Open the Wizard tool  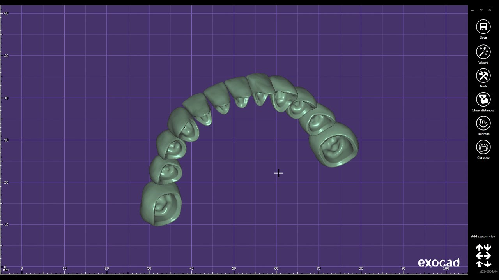click(483, 52)
